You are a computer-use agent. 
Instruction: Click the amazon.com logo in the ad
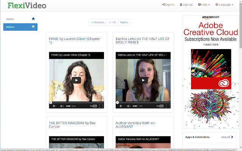point(211,17)
